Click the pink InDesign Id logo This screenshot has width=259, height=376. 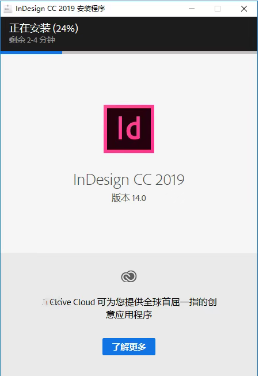click(x=129, y=129)
